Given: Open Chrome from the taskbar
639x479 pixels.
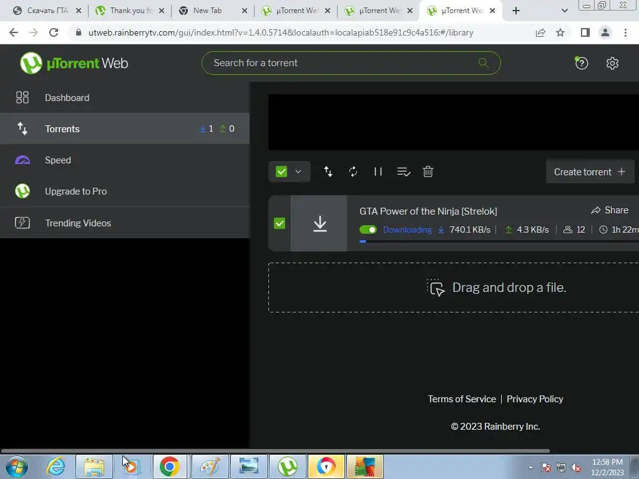Looking at the screenshot, I should pyautogui.click(x=169, y=467).
